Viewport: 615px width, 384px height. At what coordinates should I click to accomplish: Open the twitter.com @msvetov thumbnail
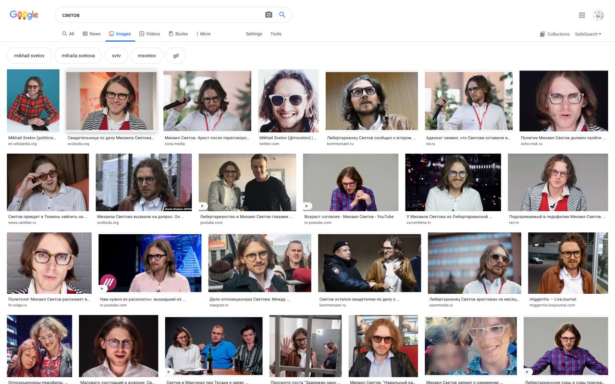(x=288, y=101)
